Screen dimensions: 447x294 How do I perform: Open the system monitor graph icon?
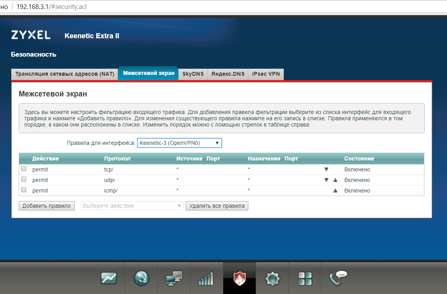click(109, 278)
